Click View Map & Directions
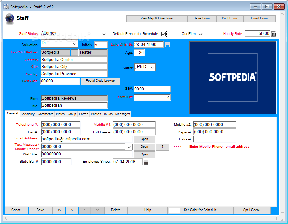The image size is (288, 224). pyautogui.click(x=156, y=19)
